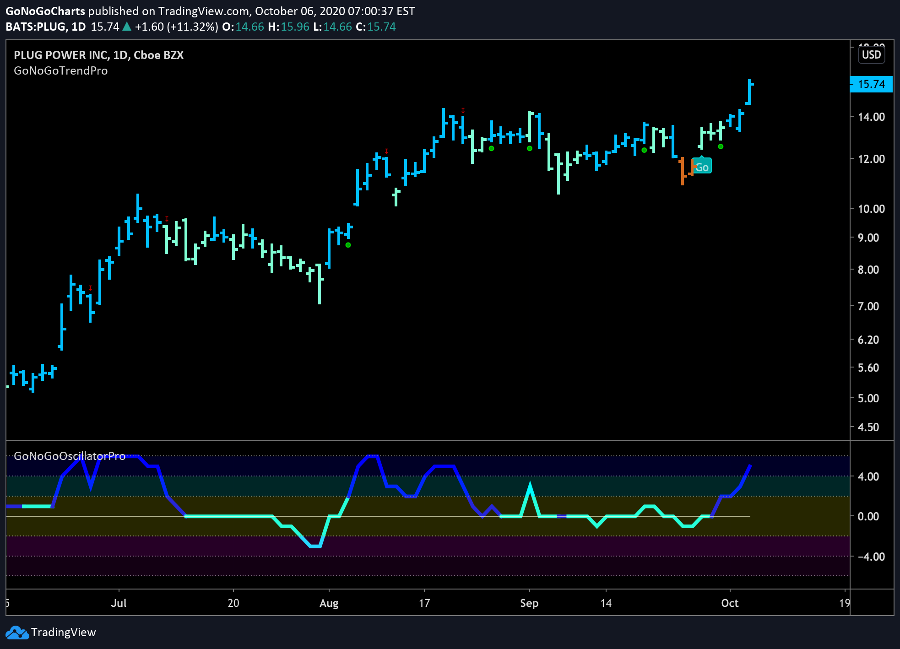Click the '20' date label on time axis
This screenshot has height=649, width=900.
[233, 603]
